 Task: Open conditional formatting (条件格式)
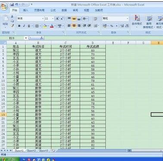point(137,21)
